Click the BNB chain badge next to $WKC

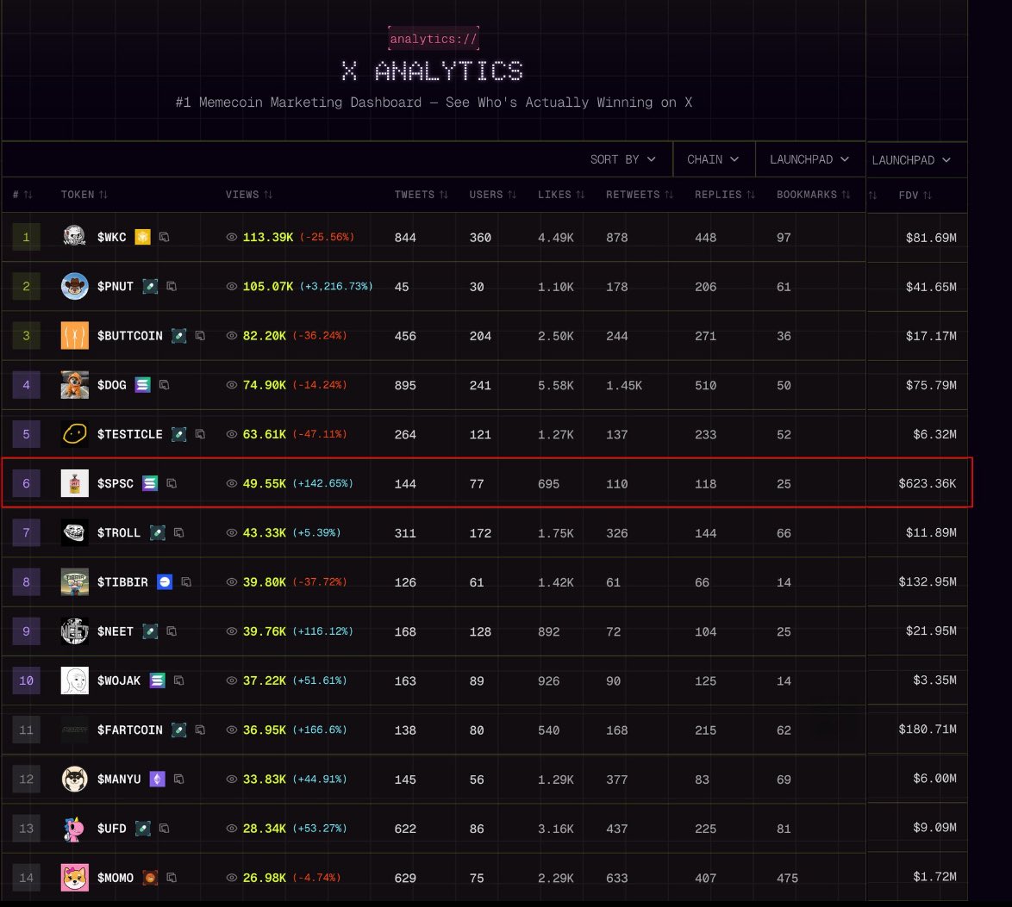tap(142, 238)
